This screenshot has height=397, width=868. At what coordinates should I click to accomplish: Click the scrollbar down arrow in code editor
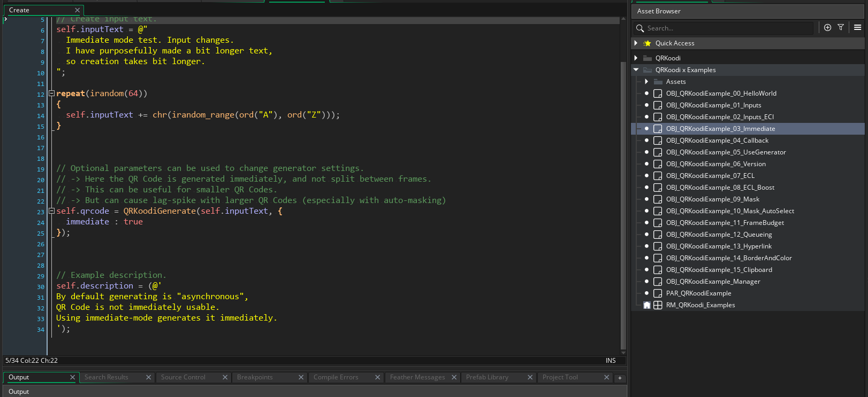[x=623, y=353]
